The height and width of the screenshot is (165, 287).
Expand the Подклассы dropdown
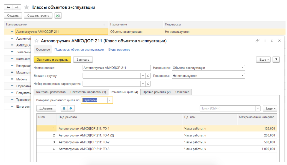tap(242, 76)
